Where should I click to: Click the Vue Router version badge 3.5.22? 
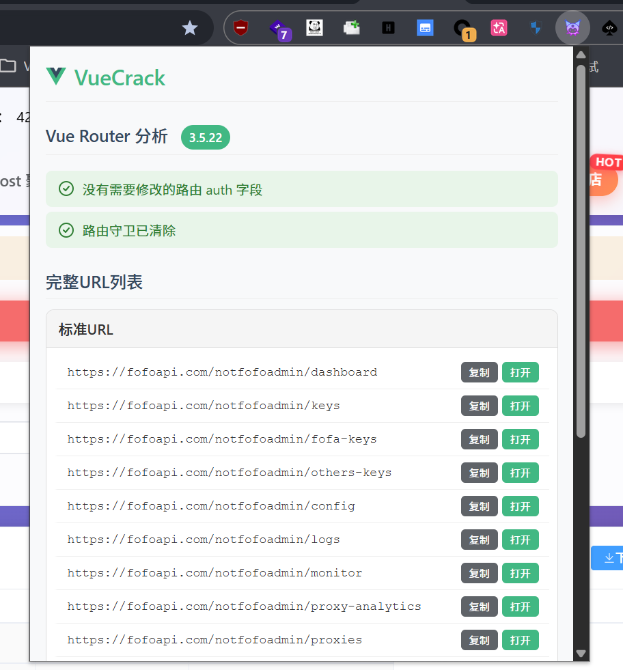click(206, 137)
